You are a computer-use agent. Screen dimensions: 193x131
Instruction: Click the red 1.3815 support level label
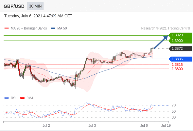click(177, 65)
